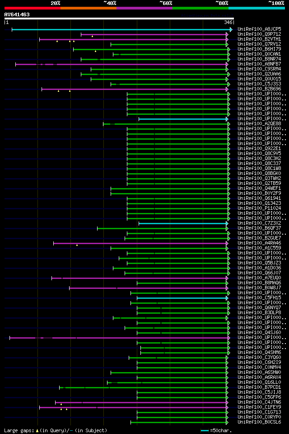The width and height of the screenshot is (289, 434).
Task: Select UniRef100_B8MAQ6 label
Action: 259,283
